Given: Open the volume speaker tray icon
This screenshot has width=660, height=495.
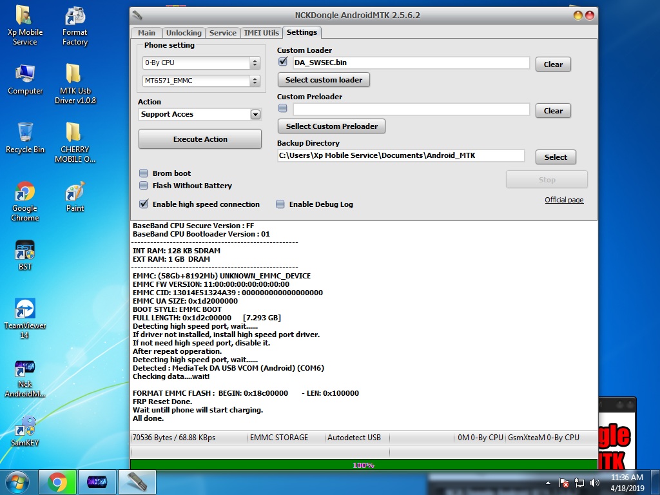Looking at the screenshot, I should (x=595, y=483).
